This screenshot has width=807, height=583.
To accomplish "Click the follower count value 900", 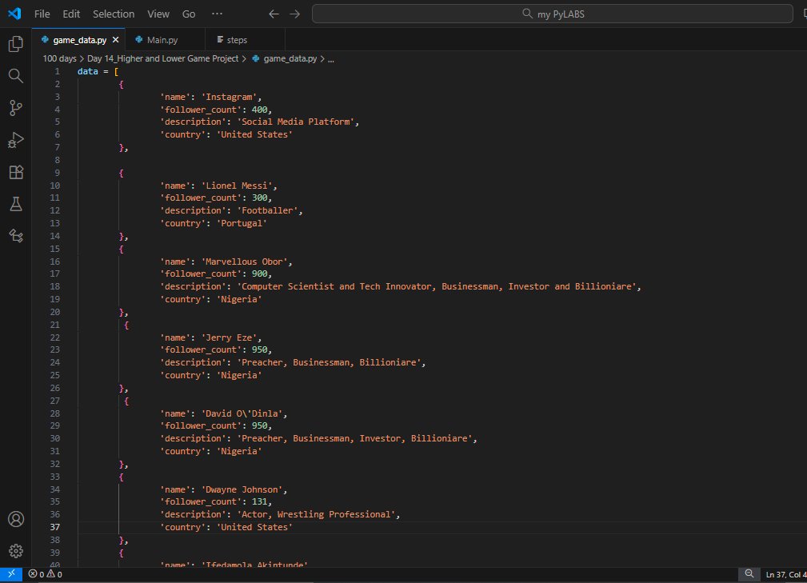I will (x=259, y=274).
